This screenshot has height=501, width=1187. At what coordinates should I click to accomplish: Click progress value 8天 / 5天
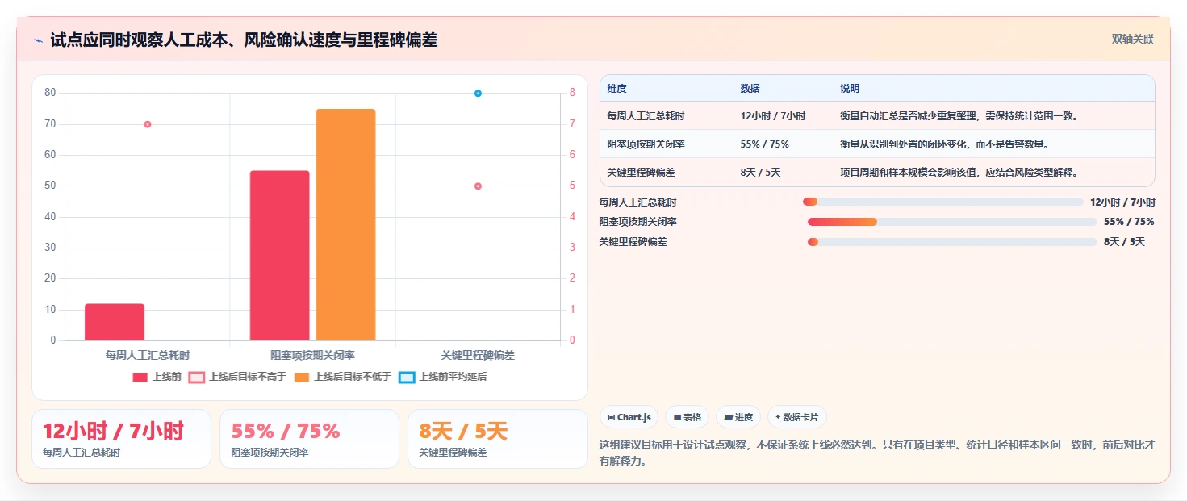pos(1124,242)
